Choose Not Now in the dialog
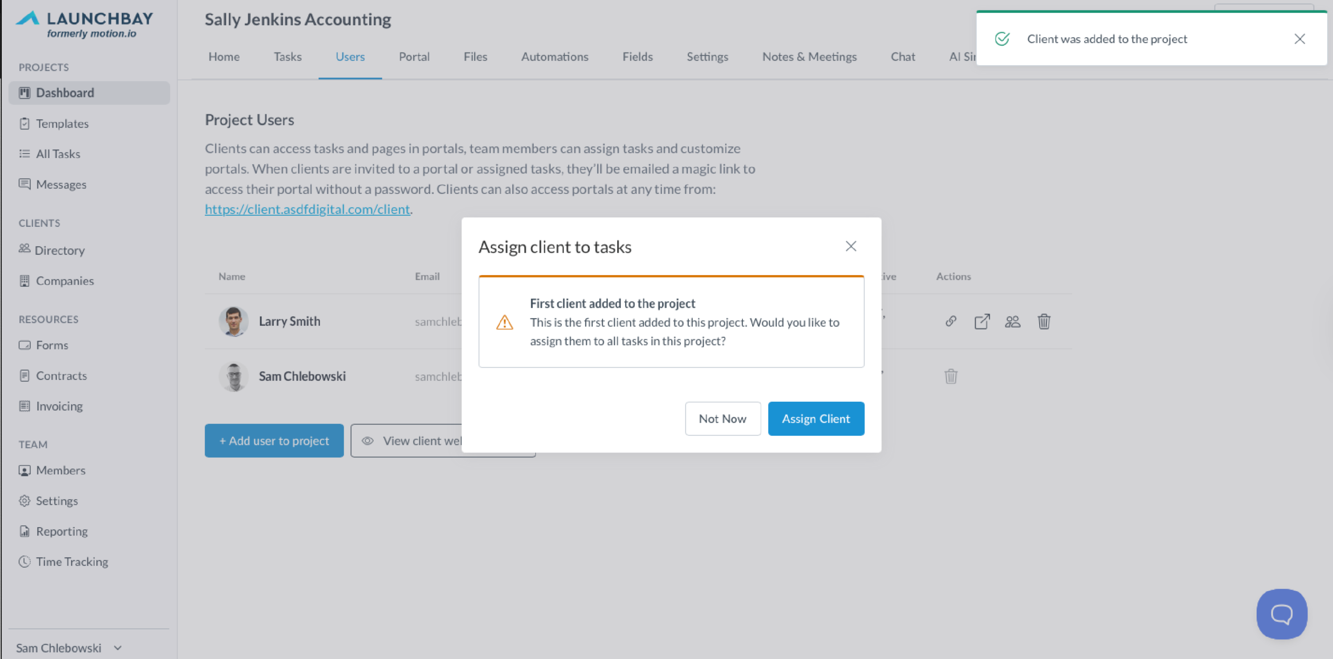1333x659 pixels. pos(722,418)
